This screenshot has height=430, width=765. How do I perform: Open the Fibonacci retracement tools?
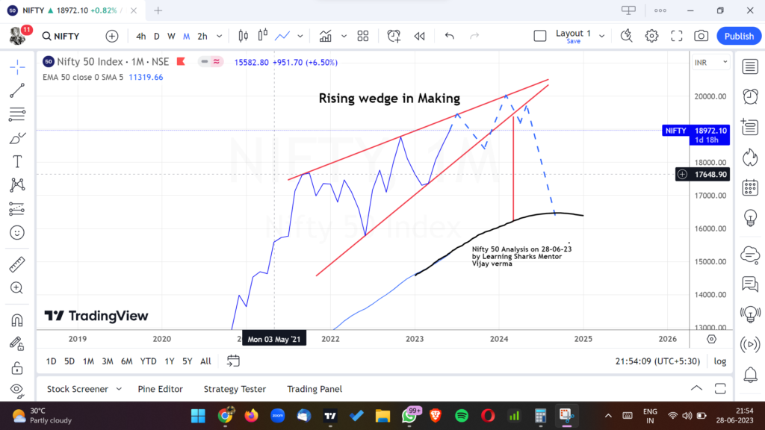pos(17,114)
